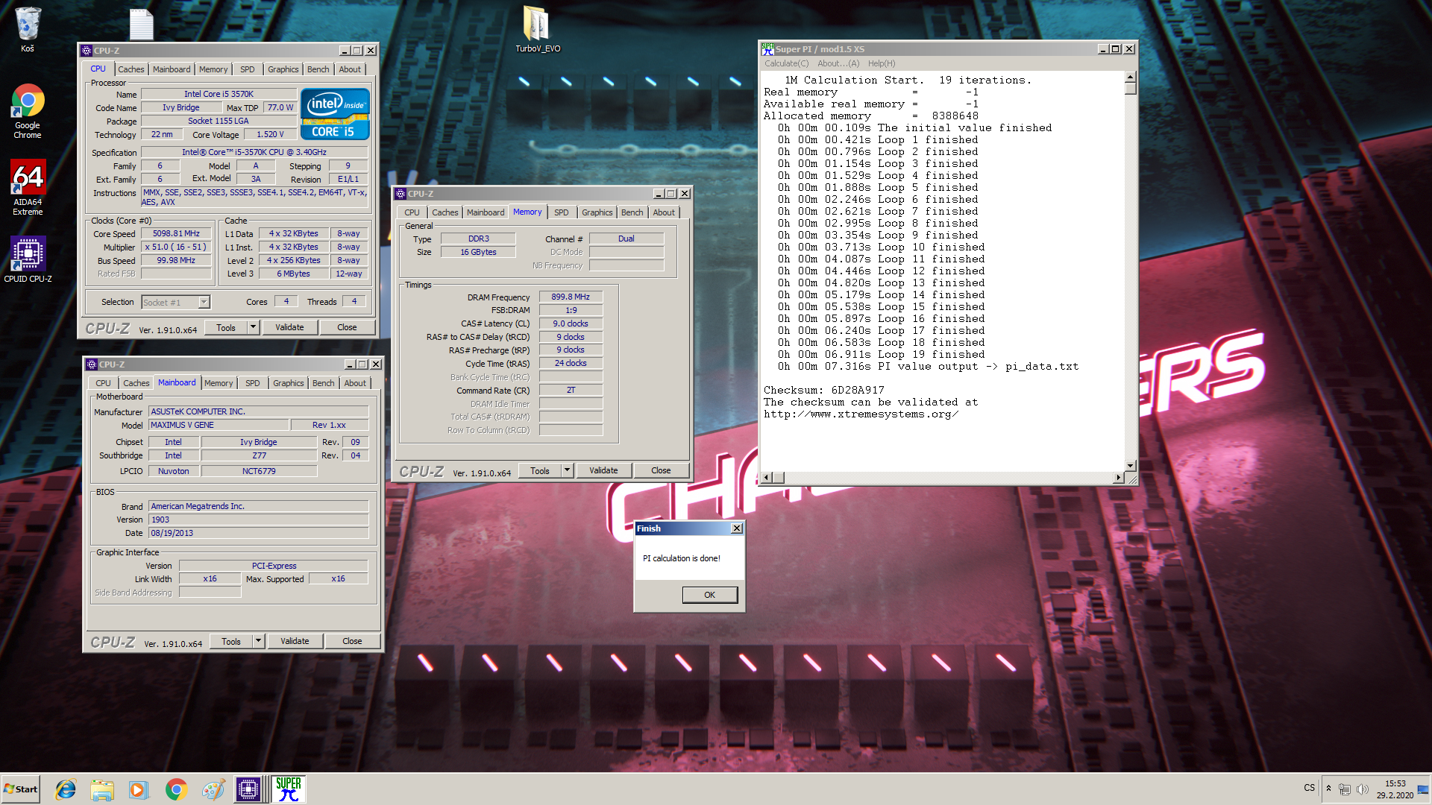Viewport: 1432px width, 805px height.
Task: Click the Tools button in the Memory window
Action: pyautogui.click(x=540, y=470)
